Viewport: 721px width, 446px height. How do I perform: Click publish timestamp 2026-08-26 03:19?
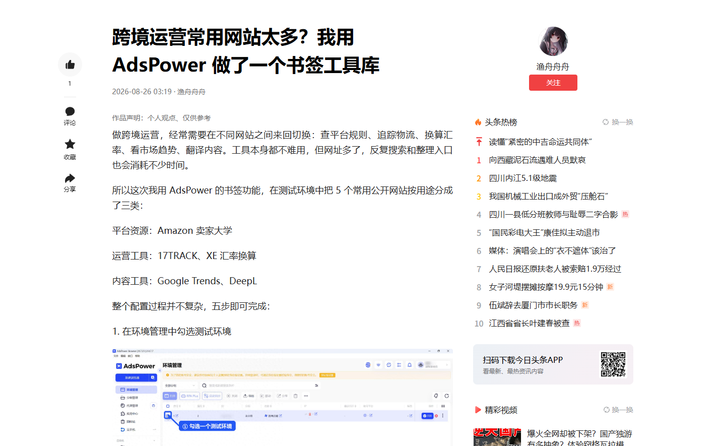click(142, 92)
